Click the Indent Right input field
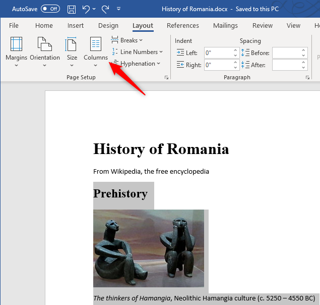Screen dimensions: 320x305 pyautogui.click(x=219, y=65)
